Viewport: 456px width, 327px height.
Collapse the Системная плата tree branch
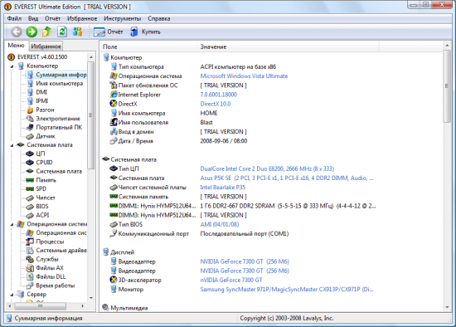12,145
